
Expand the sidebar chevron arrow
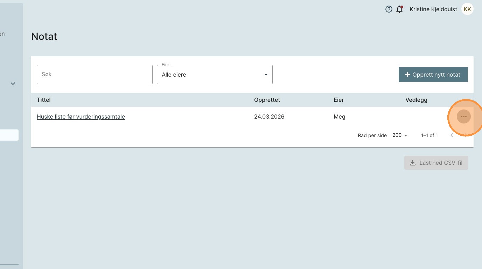tap(13, 84)
